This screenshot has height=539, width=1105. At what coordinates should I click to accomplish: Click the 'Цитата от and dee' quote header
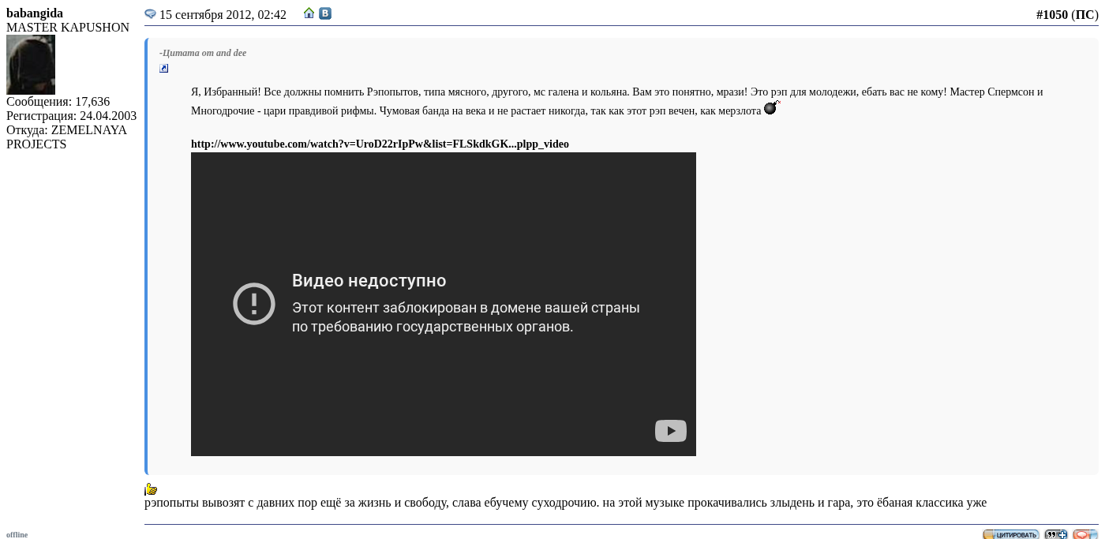click(203, 53)
